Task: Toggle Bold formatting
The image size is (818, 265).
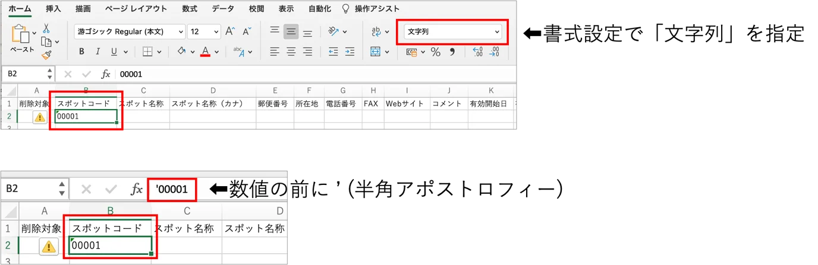Action: tap(82, 52)
